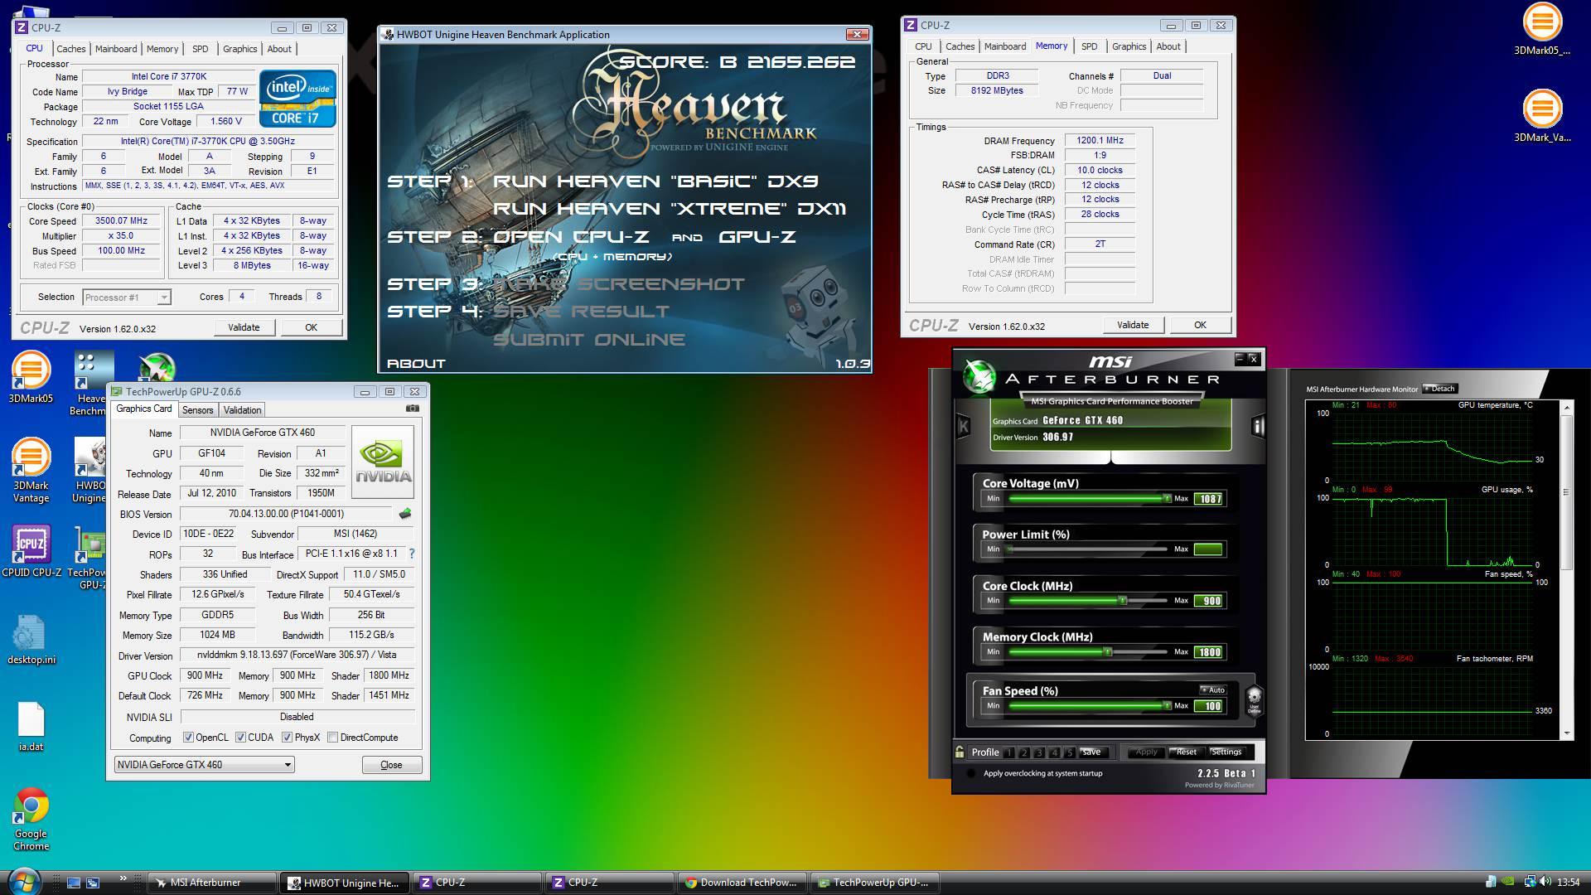
Task: Open the Graphics tab in right CPU-Z
Action: coord(1129,46)
